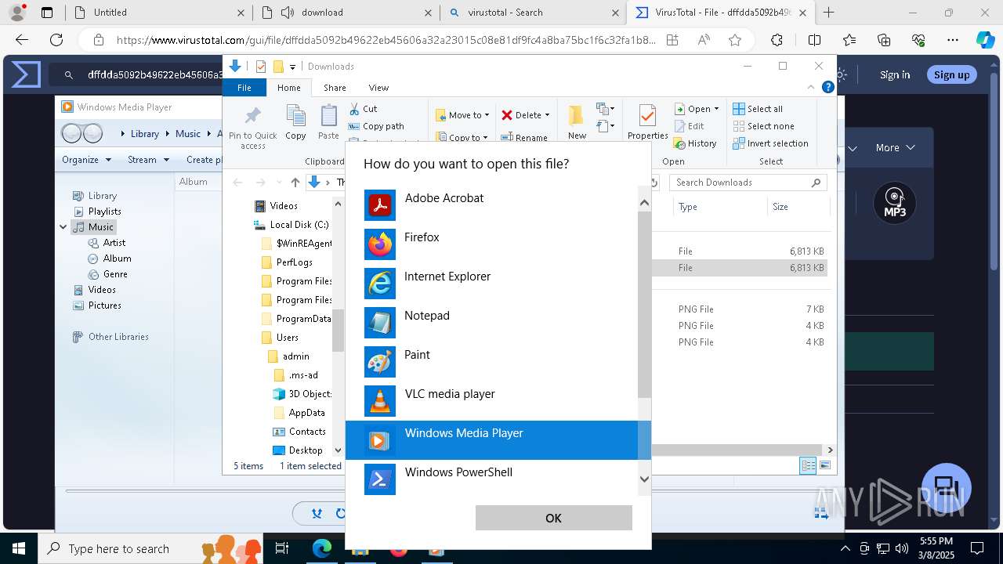Collapse Music node in Media Player
This screenshot has width=1003, height=564.
pyautogui.click(x=63, y=227)
